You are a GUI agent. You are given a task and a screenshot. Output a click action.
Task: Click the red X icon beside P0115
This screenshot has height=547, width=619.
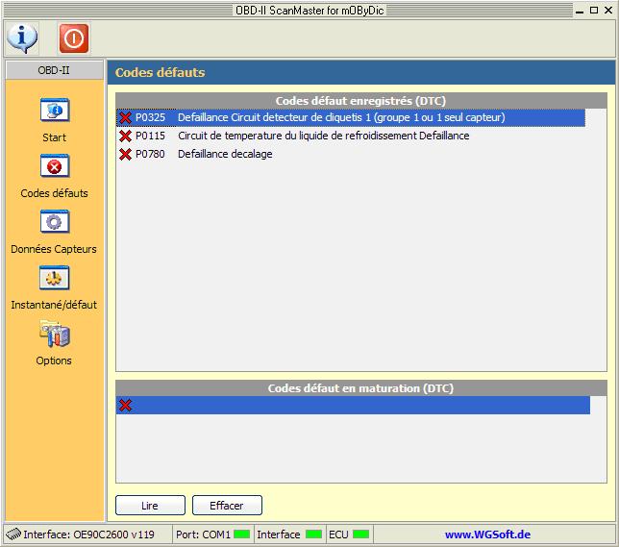[x=125, y=136]
